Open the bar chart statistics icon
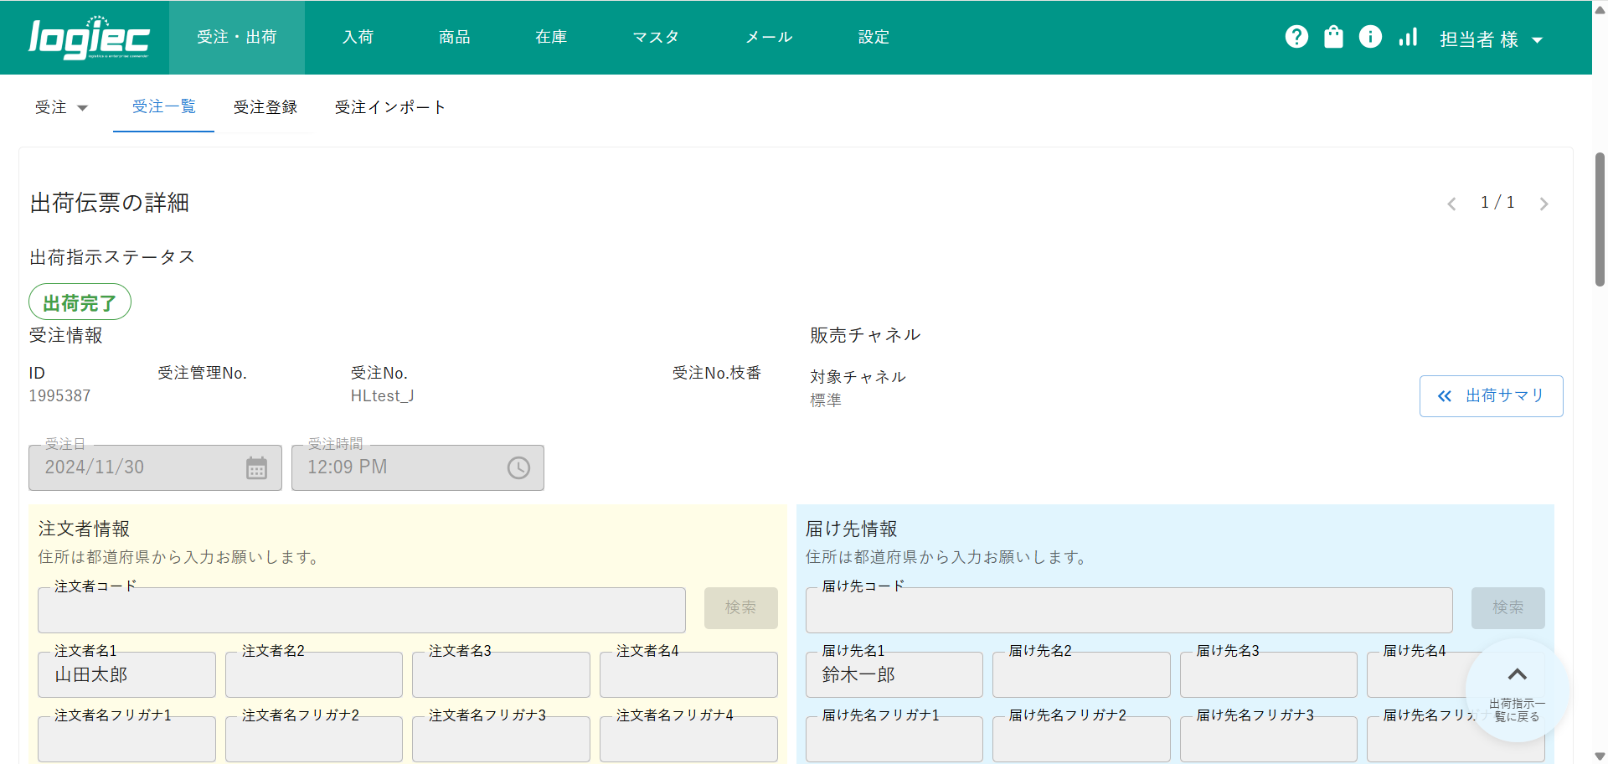 point(1408,37)
